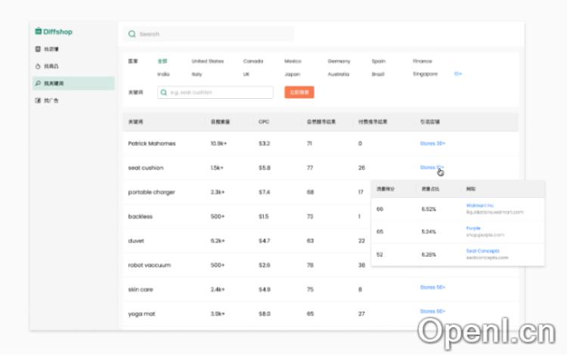Viewport: 567px width, 355px height.
Task: Expand more countries with the 10+ link
Action: point(458,74)
